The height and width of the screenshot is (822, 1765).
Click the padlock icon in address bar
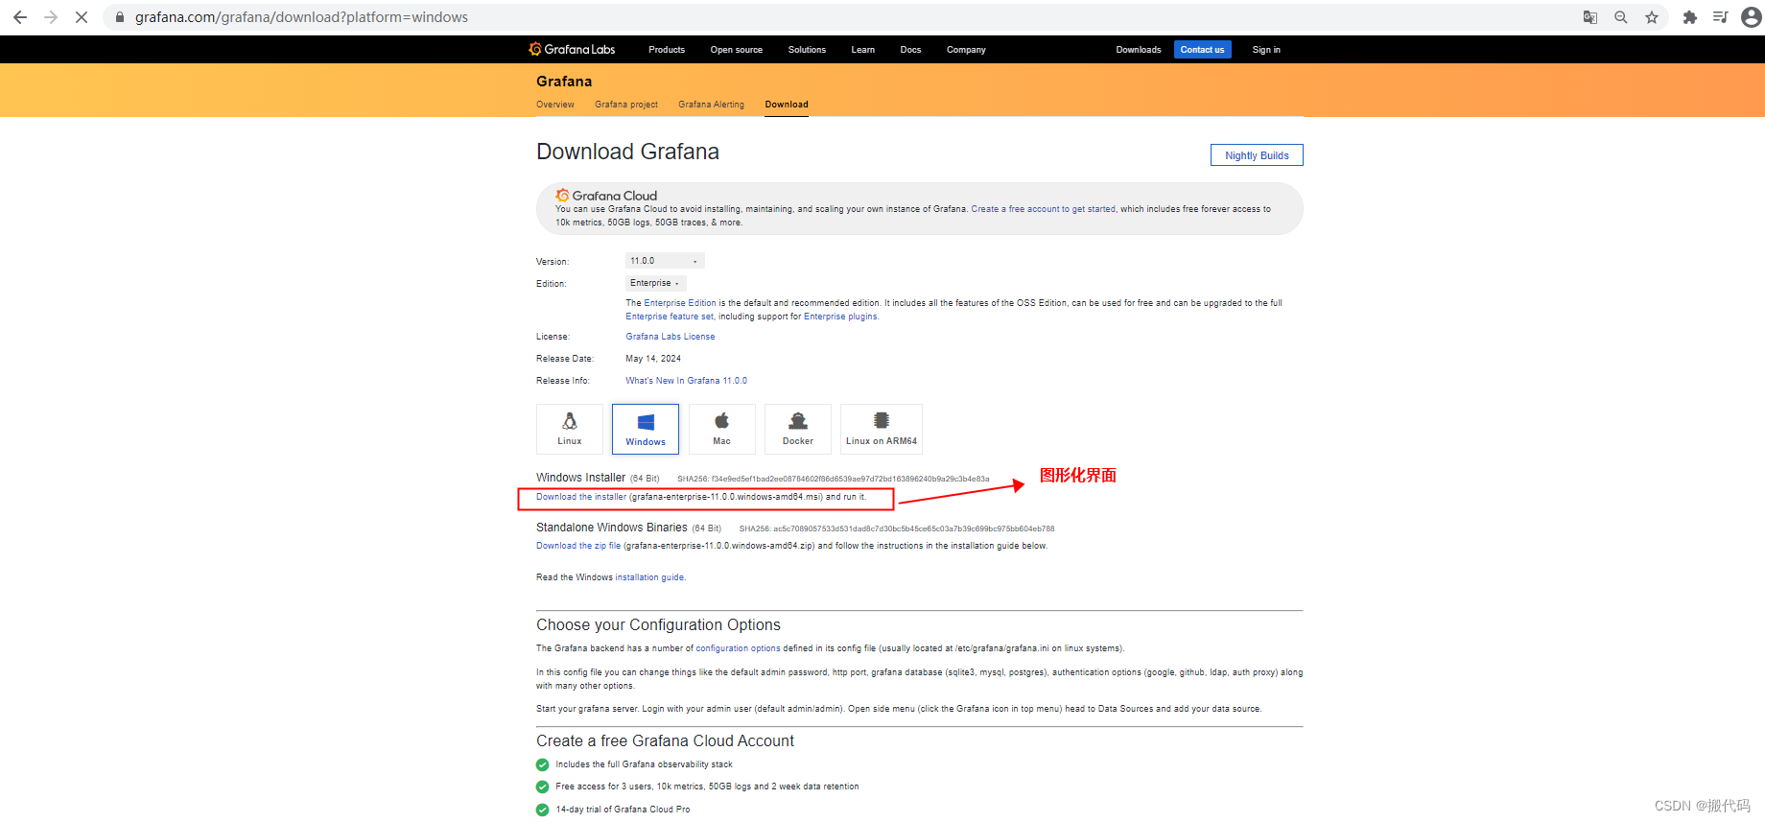(120, 17)
